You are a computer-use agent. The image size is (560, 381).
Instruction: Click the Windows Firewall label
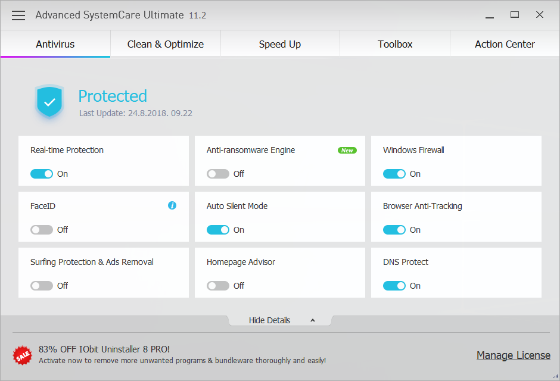[413, 150]
